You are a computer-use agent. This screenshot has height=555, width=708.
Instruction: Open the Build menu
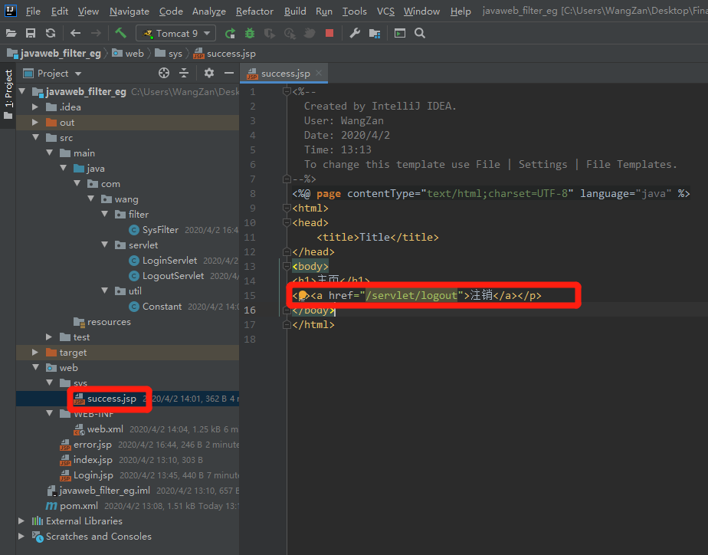295,11
